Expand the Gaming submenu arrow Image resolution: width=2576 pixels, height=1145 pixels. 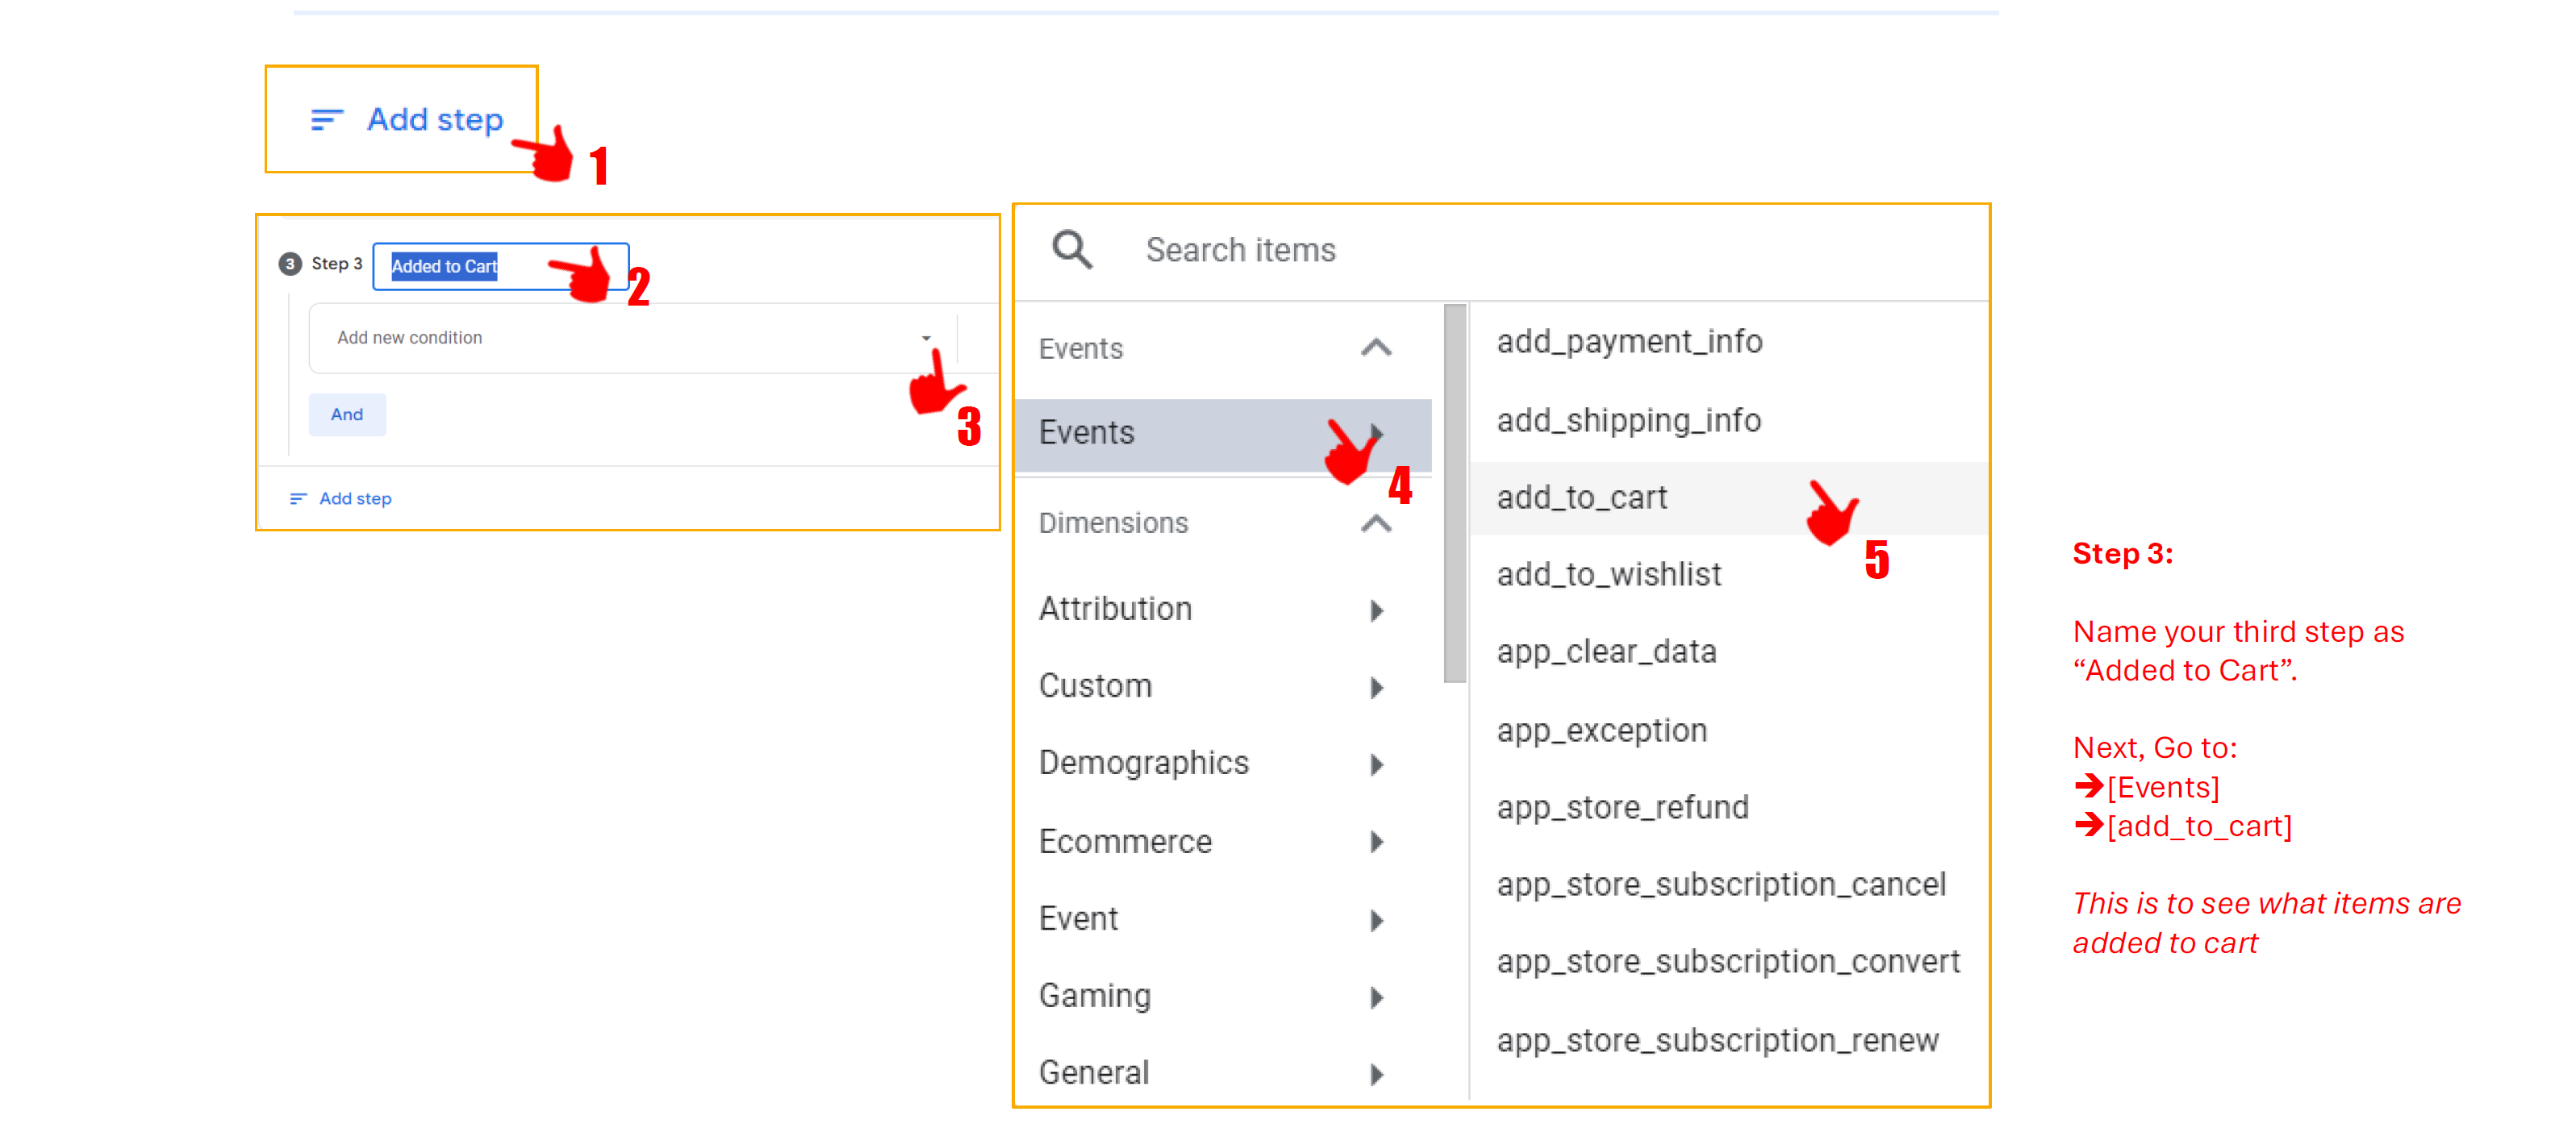pos(1376,997)
